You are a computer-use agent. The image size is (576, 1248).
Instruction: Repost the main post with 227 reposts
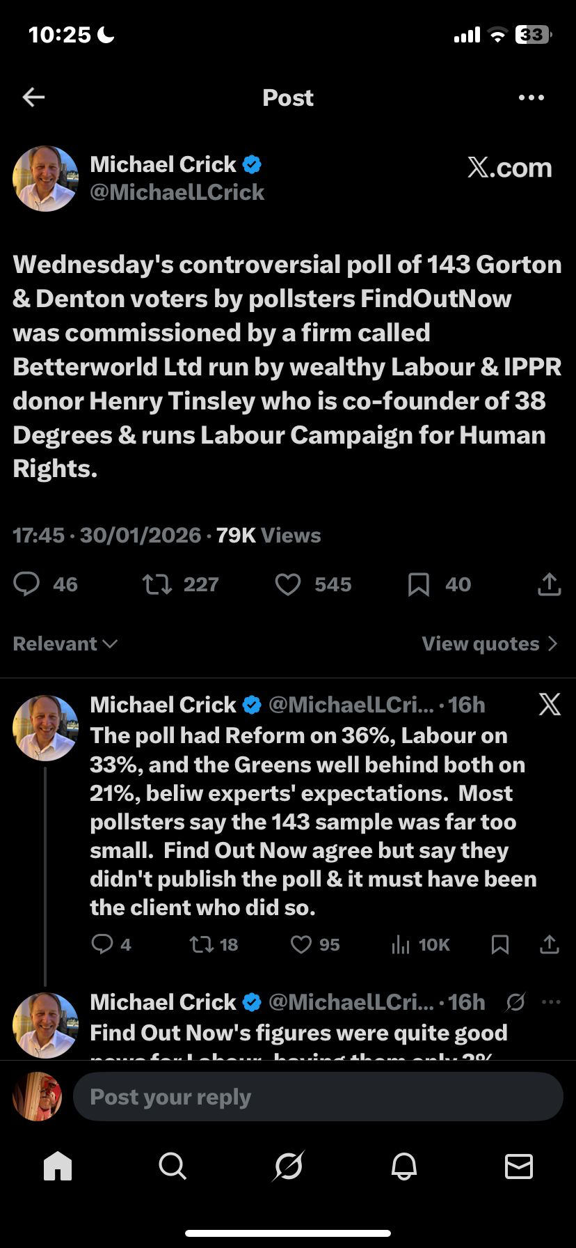coord(157,584)
